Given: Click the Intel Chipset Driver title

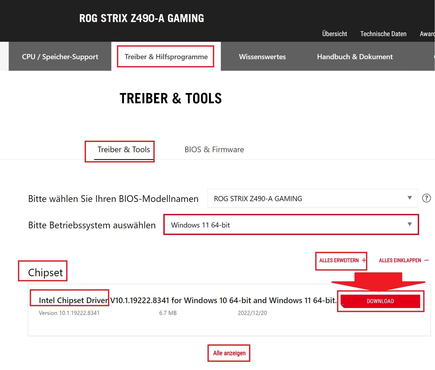Looking at the screenshot, I should 187,300.
